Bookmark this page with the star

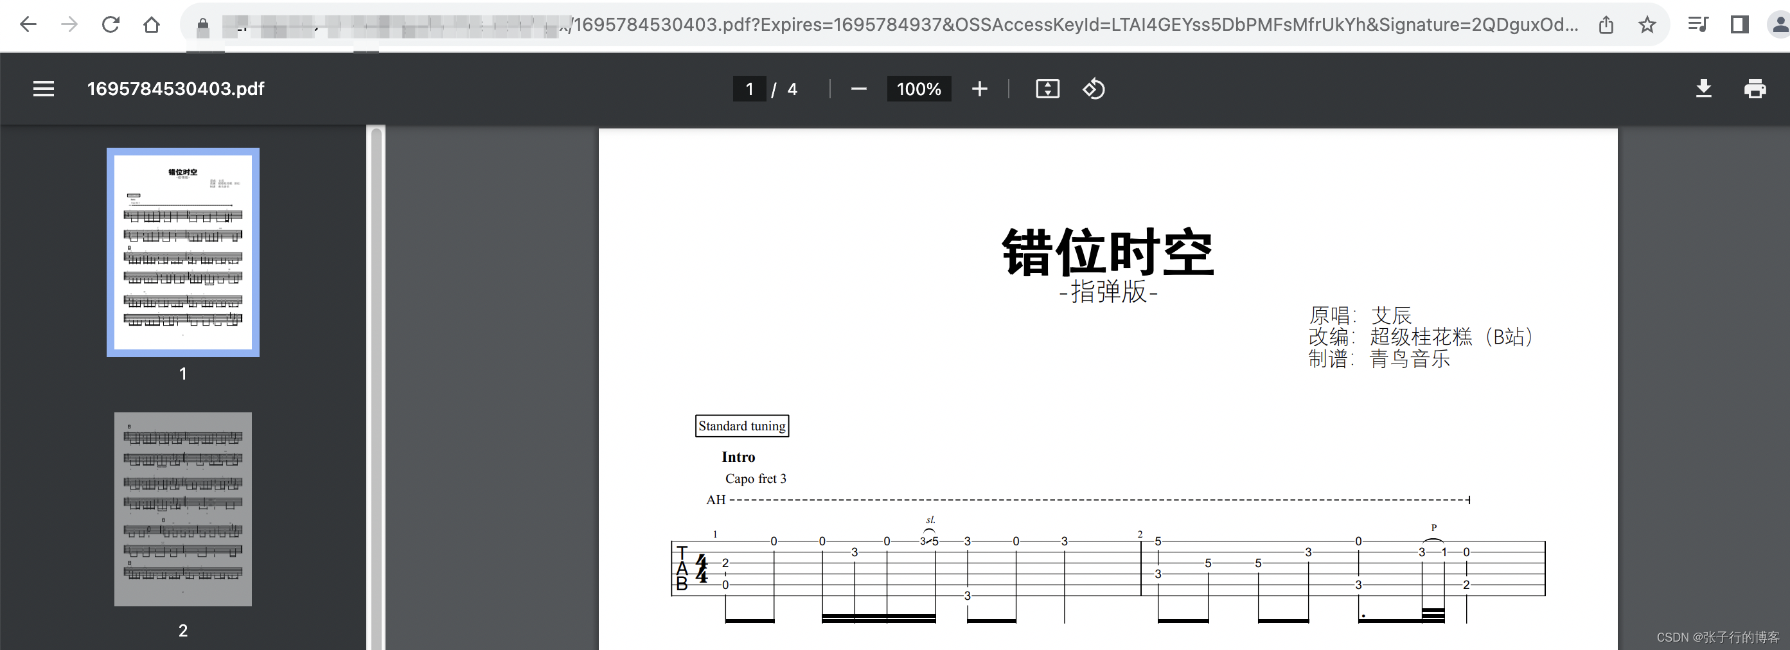pos(1647,25)
